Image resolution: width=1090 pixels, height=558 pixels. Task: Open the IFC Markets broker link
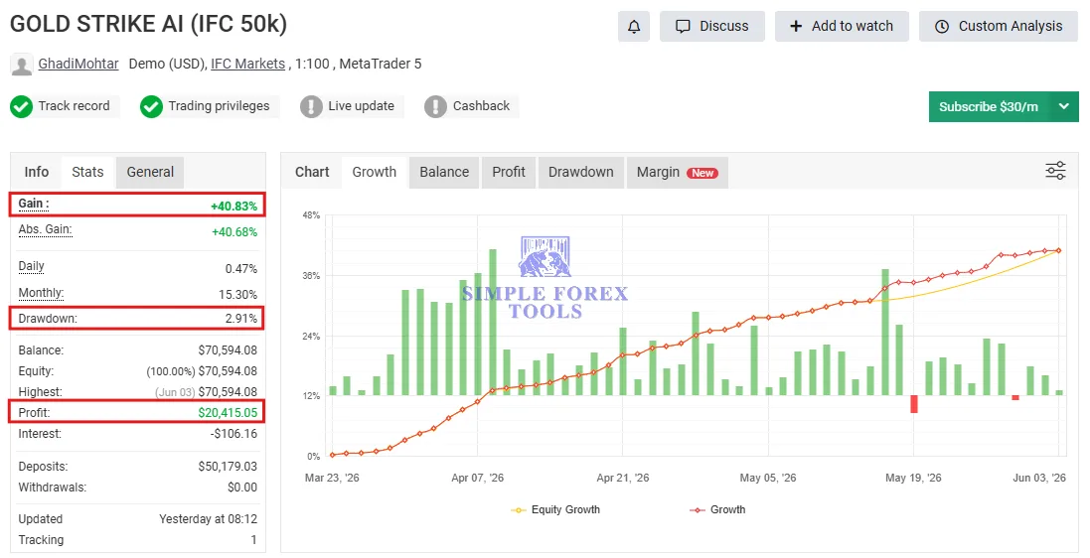[x=248, y=64]
